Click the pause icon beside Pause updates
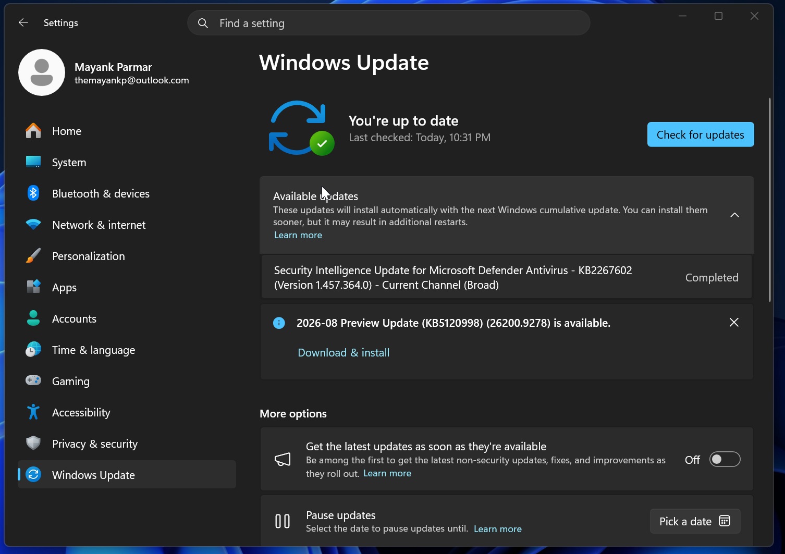This screenshot has width=785, height=554. point(283,521)
